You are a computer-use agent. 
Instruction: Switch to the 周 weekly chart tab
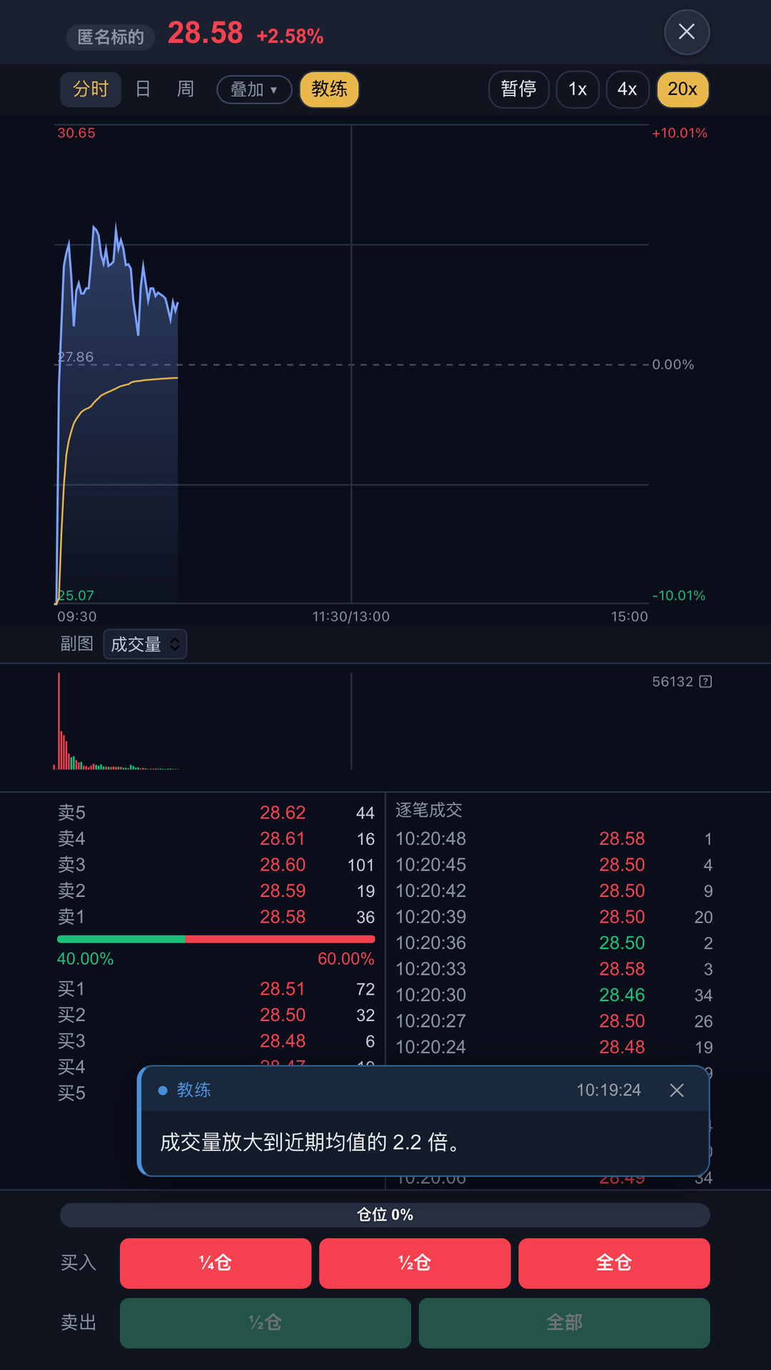[x=186, y=89]
